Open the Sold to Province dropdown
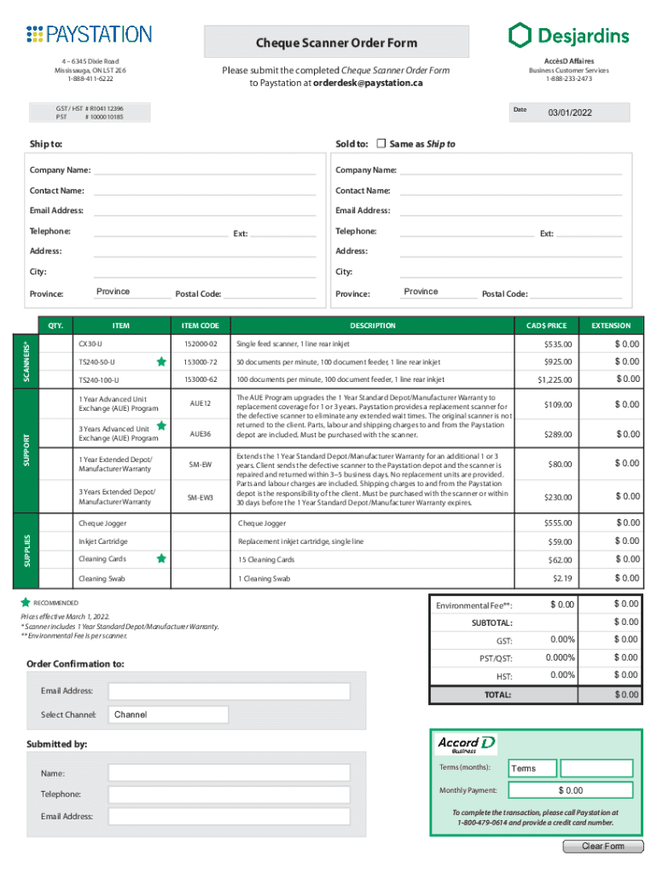This screenshot has height=873, width=657. [x=439, y=292]
